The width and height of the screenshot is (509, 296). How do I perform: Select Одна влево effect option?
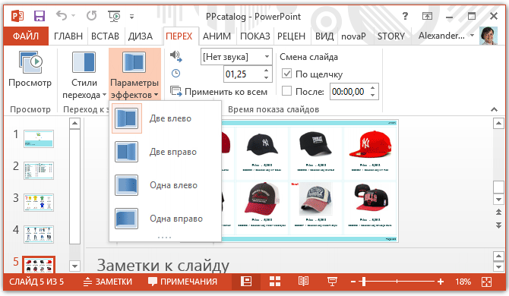click(166, 185)
